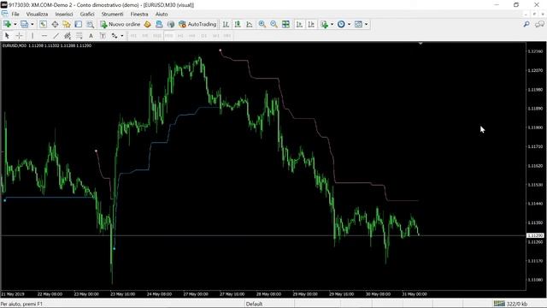Open the New Chart icon
Image resolution: width=547 pixels, height=308 pixels.
pos(7,24)
